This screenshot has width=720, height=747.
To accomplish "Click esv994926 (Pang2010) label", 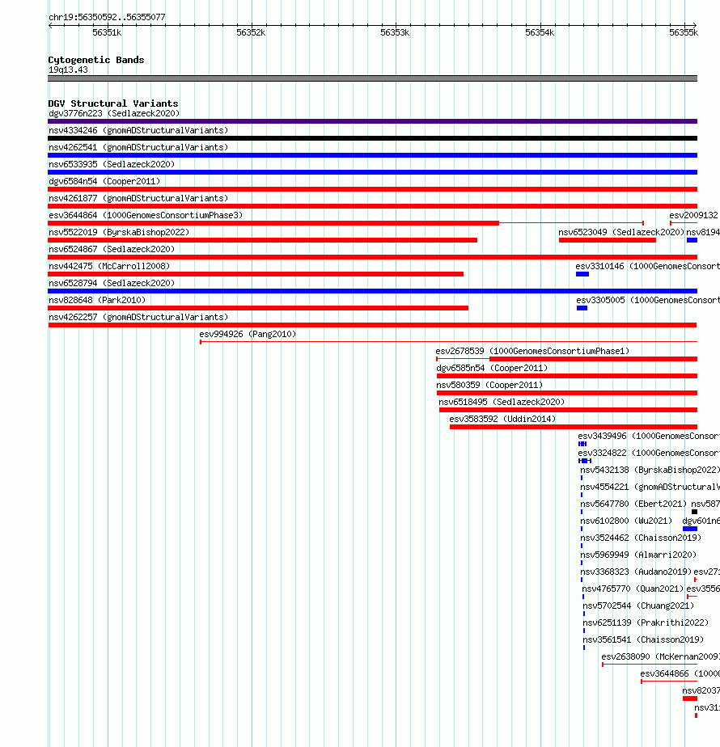I will [248, 335].
